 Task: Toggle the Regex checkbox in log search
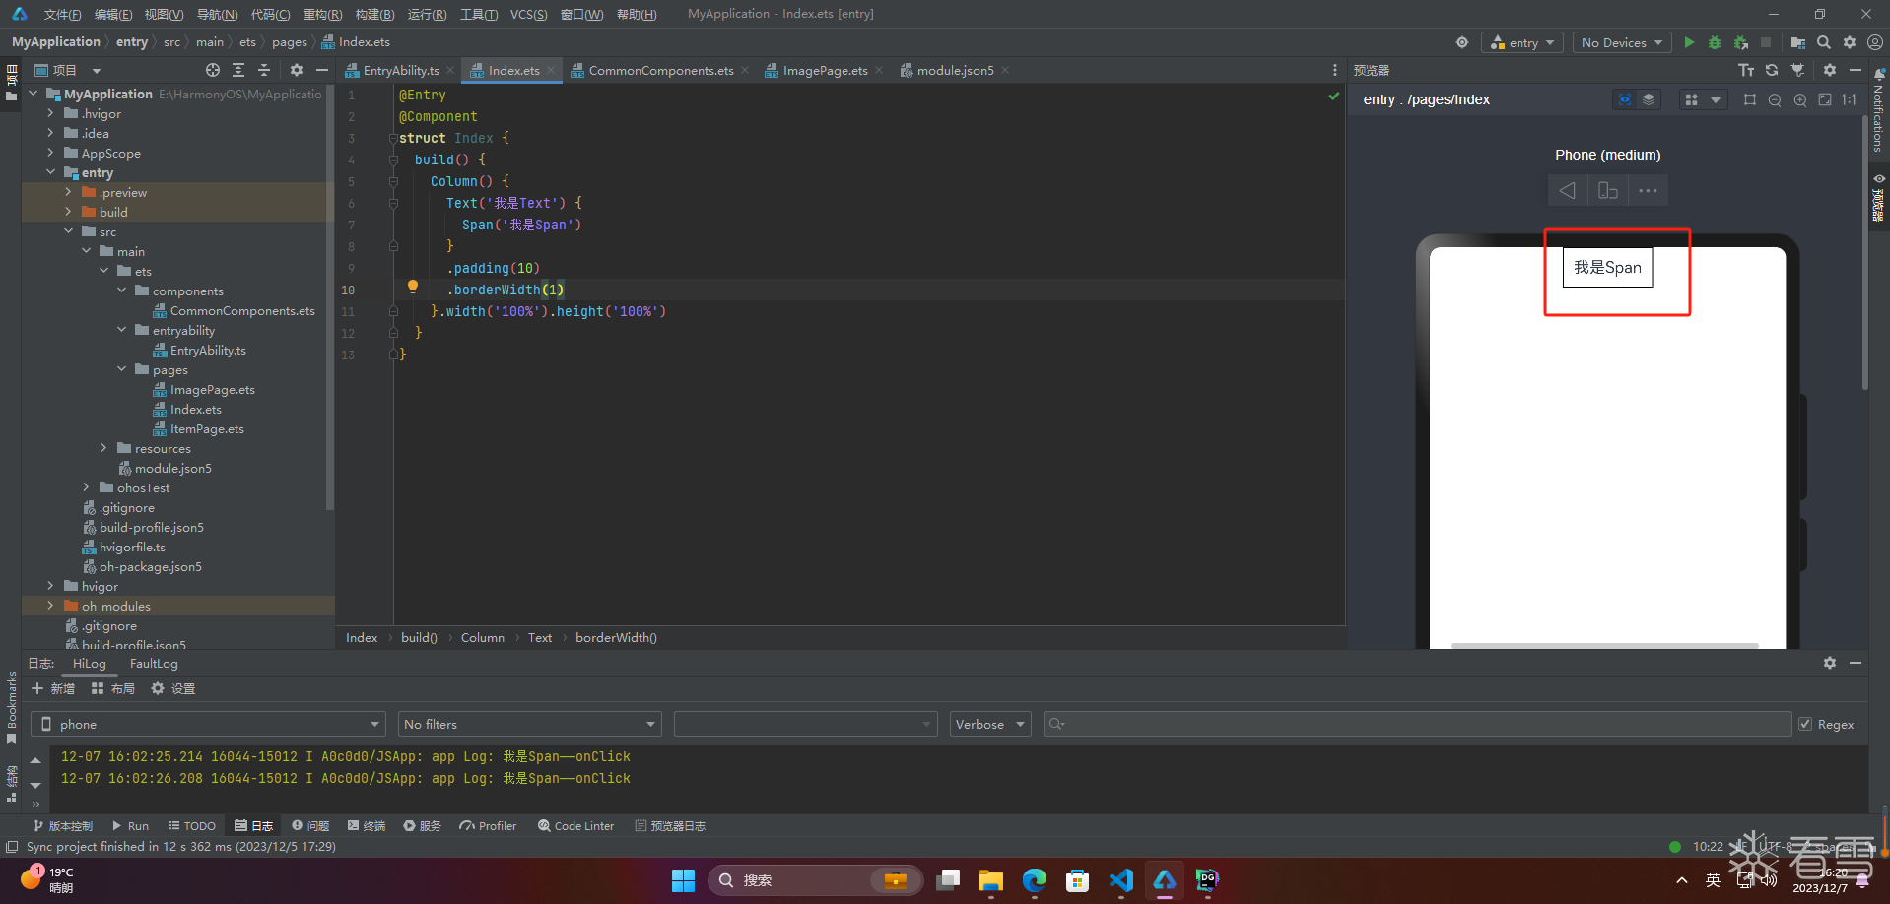[1805, 724]
